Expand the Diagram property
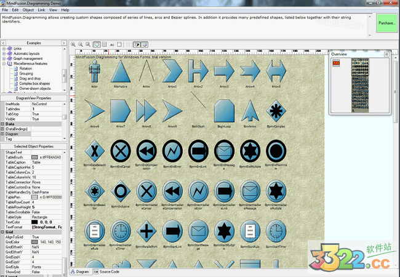The width and height of the screenshot is (400, 277). (x=2, y=134)
